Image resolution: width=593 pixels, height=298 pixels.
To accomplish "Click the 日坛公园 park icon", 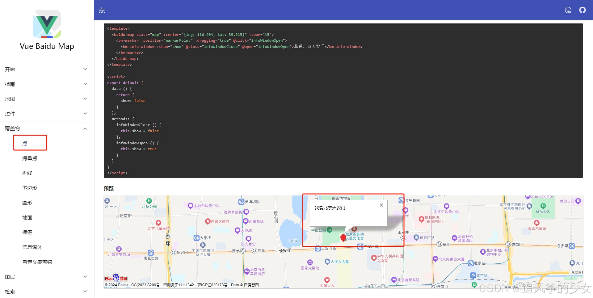I will click(x=543, y=206).
